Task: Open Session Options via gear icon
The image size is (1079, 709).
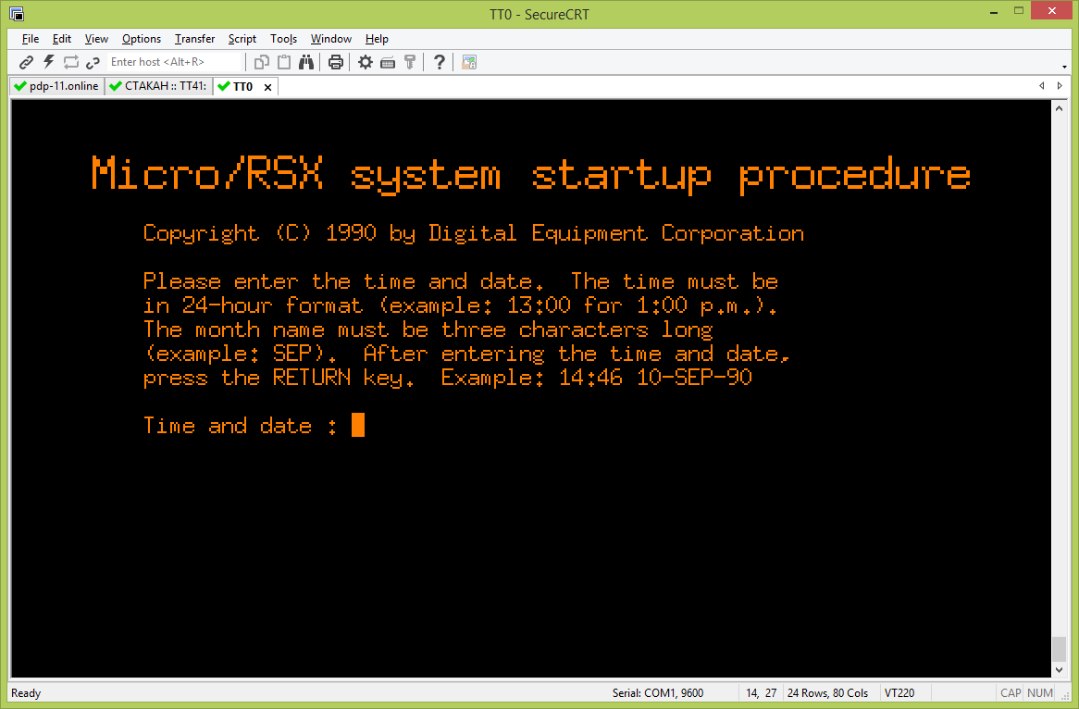Action: click(366, 62)
